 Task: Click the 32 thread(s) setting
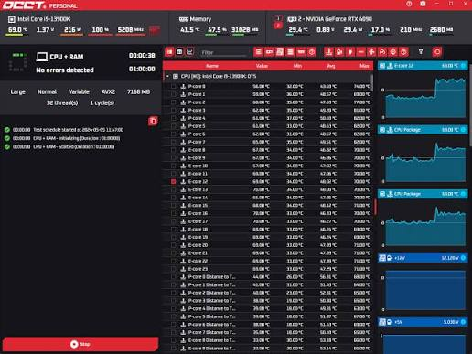coord(62,103)
